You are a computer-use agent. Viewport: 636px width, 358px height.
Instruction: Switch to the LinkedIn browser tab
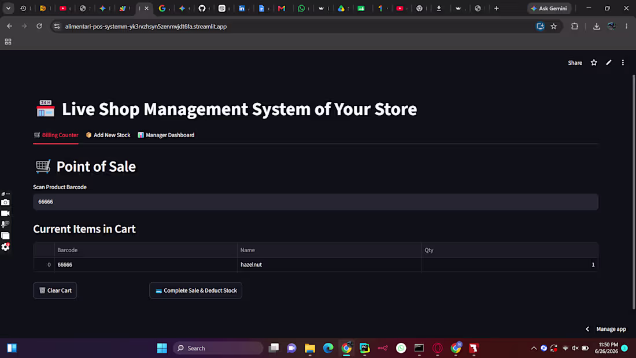pyautogui.click(x=242, y=8)
